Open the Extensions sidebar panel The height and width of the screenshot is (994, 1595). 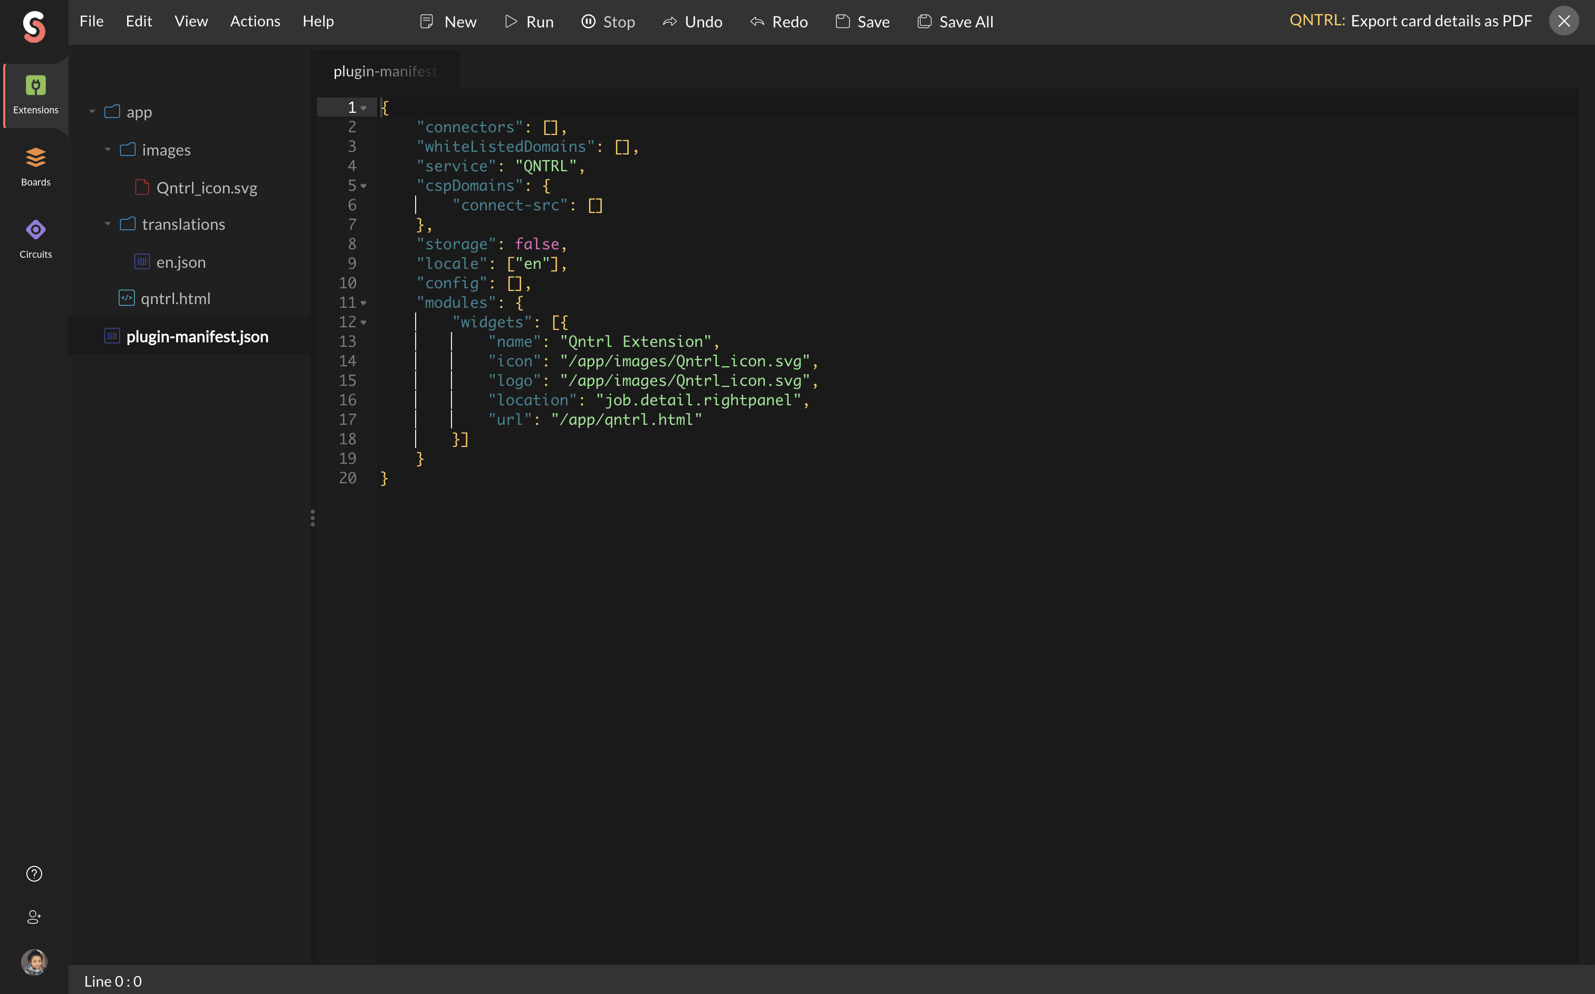35,95
